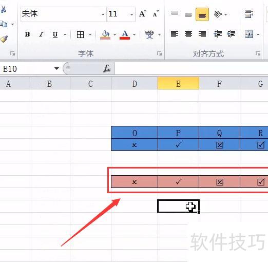Click the Cut scissors icon
Image resolution: width=268 pixels, height=262 pixels.
tap(3, 9)
